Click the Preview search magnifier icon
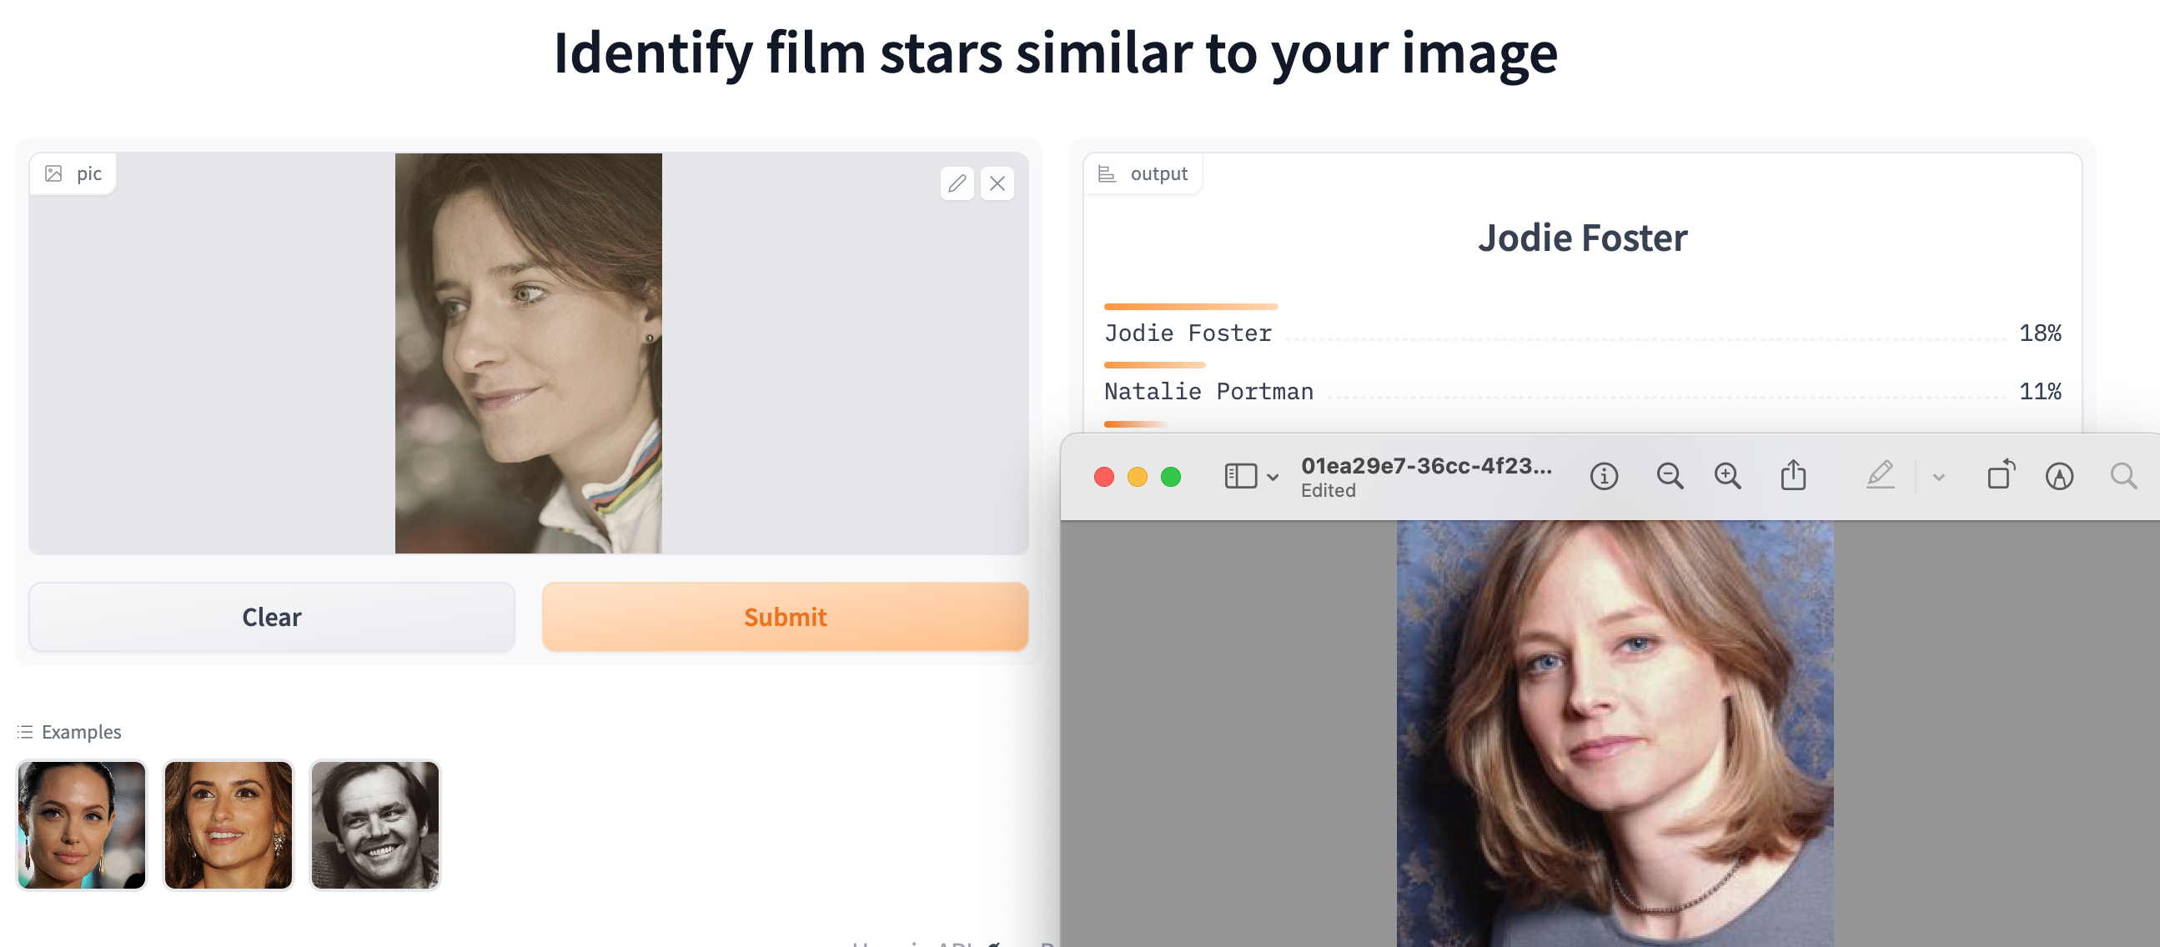 2123,476
